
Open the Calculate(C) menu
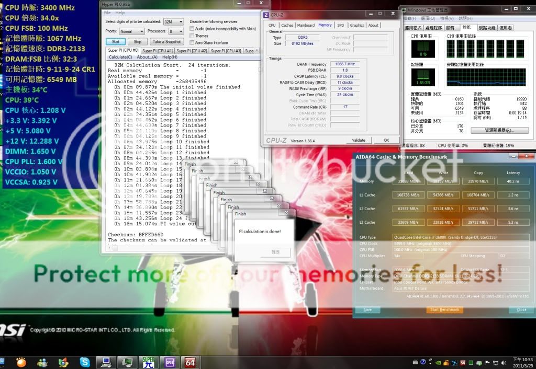[120, 57]
